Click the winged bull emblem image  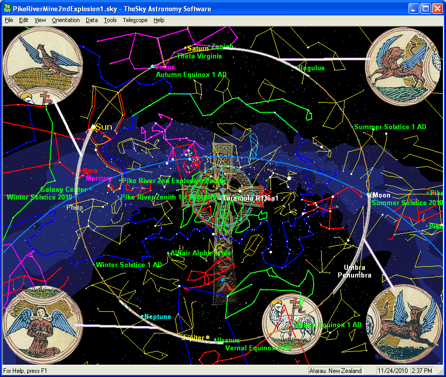(403, 324)
